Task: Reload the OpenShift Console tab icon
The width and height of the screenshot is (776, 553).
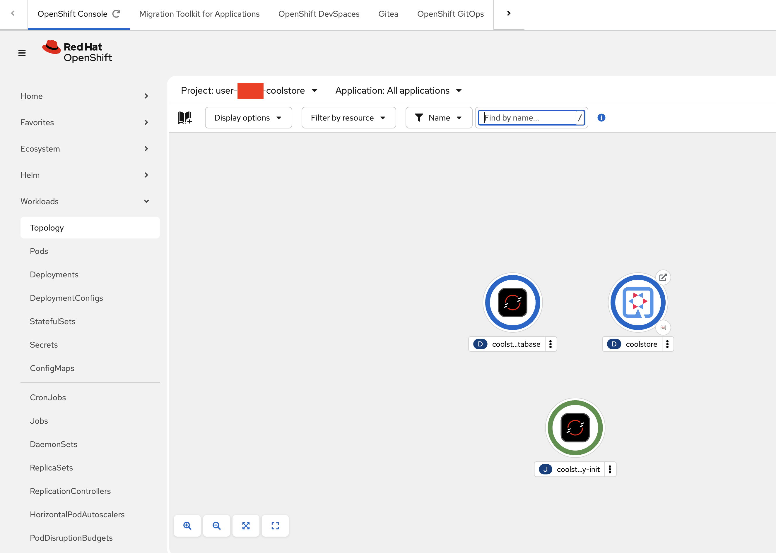Action: point(117,14)
